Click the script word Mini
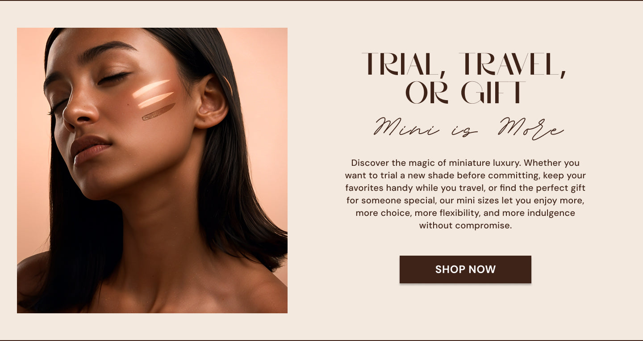This screenshot has width=643, height=341. (406, 128)
